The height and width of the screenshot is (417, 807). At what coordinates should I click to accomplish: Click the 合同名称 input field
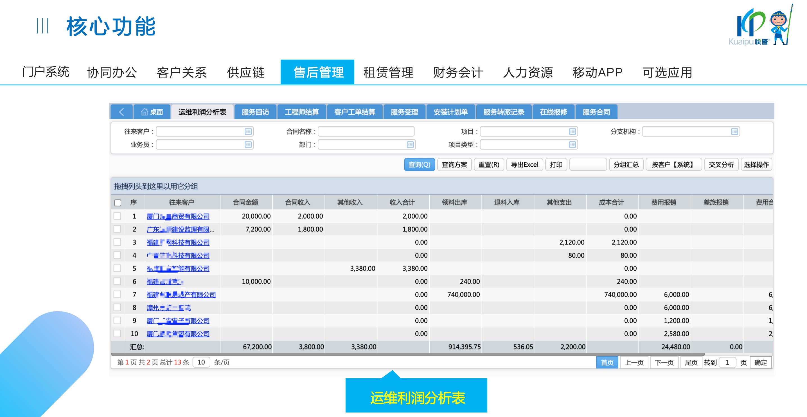click(x=366, y=132)
